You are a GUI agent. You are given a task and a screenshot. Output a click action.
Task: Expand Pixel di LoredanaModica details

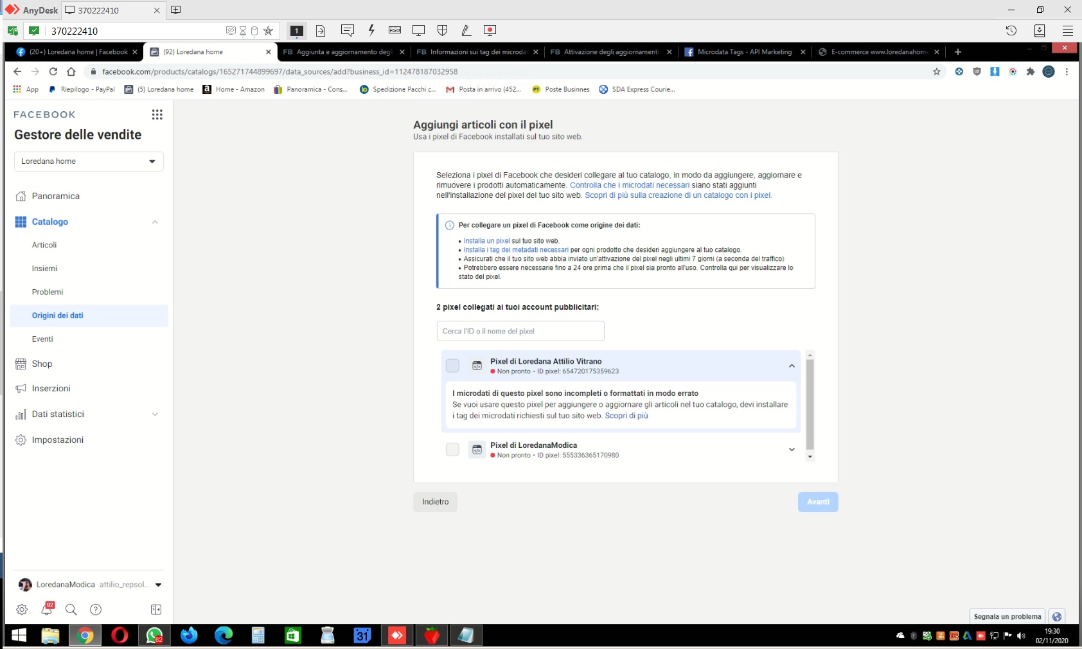click(x=792, y=450)
